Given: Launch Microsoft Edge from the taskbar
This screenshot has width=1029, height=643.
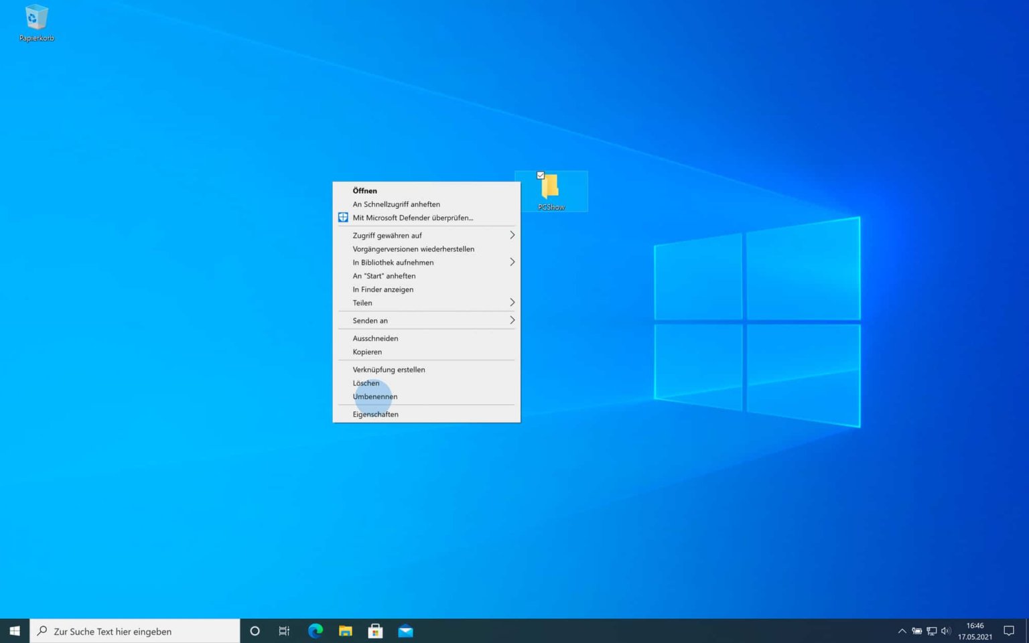Looking at the screenshot, I should click(315, 630).
